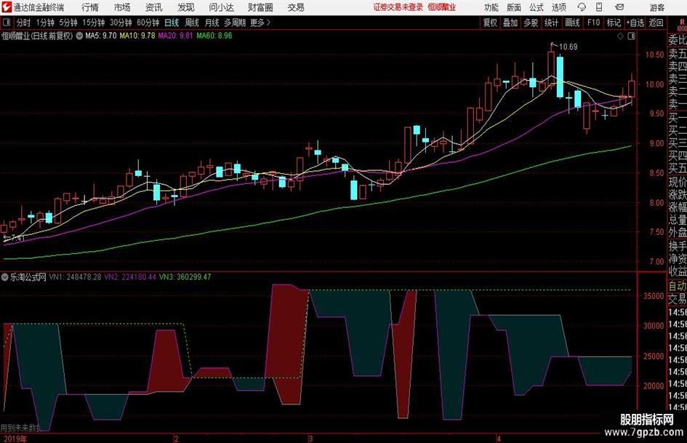Viewport: 687px width, 443px height.
Task: Switch to 30分钟 period tab
Action: click(121, 23)
